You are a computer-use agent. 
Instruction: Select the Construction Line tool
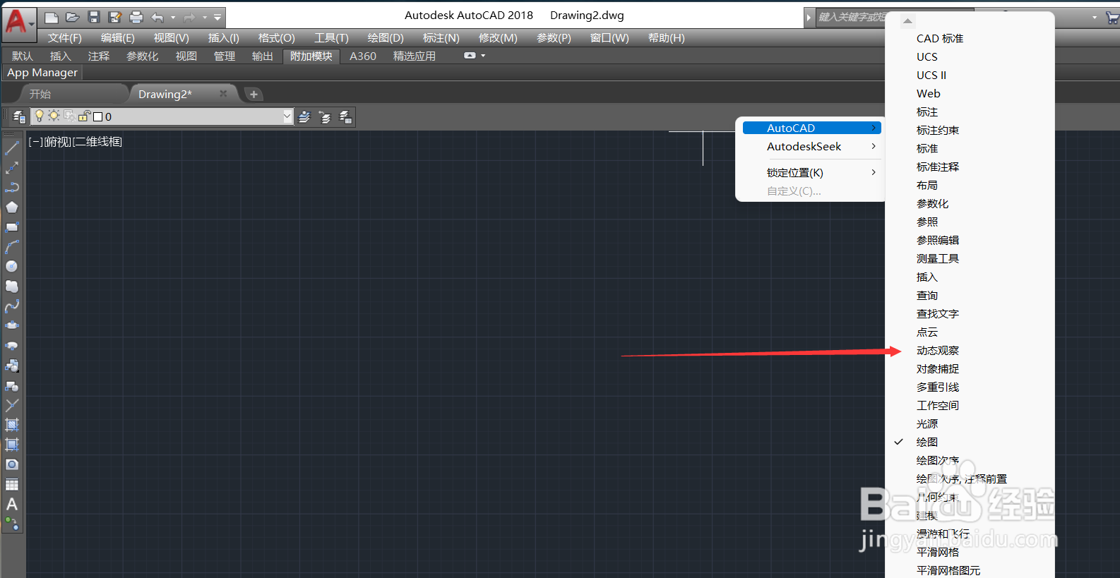pos(12,168)
